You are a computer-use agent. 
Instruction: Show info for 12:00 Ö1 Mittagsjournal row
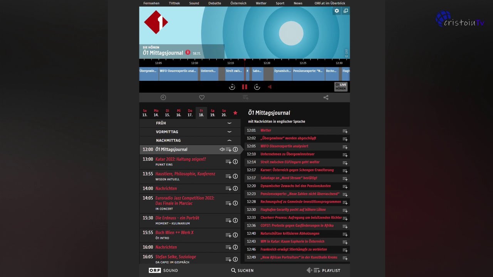coord(235,150)
